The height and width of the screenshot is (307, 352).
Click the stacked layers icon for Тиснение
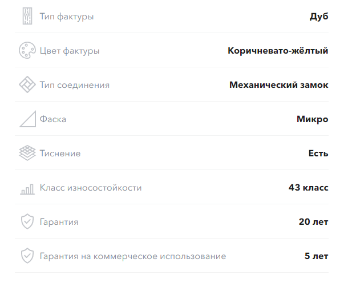pyautogui.click(x=27, y=153)
